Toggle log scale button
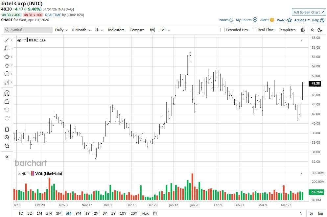 [320, 213]
